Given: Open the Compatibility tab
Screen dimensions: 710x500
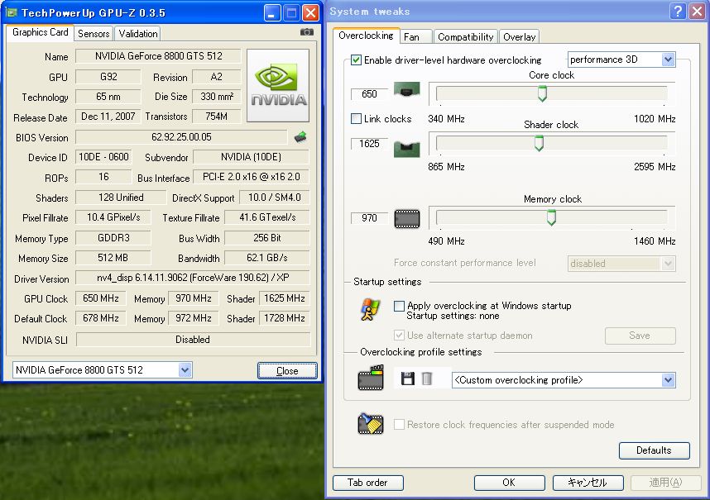Looking at the screenshot, I should pos(466,37).
